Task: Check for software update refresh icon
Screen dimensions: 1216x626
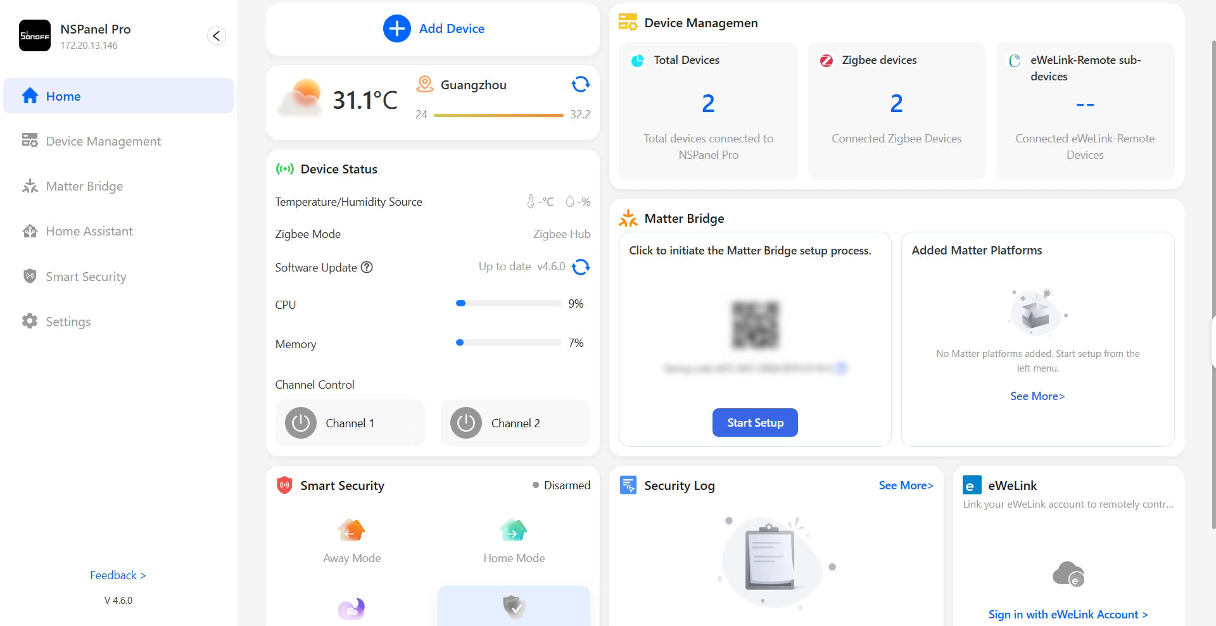Action: tap(581, 267)
